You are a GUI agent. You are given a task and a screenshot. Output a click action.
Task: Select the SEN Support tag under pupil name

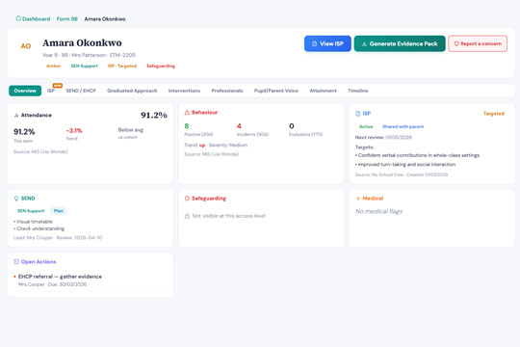coord(84,66)
